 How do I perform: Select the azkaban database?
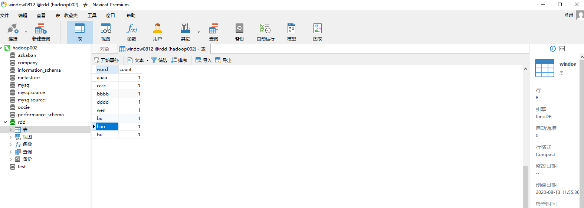tap(27, 55)
